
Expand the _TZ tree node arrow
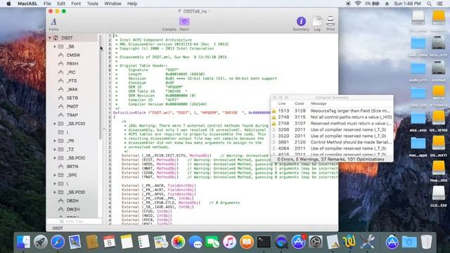pyautogui.click(x=55, y=150)
